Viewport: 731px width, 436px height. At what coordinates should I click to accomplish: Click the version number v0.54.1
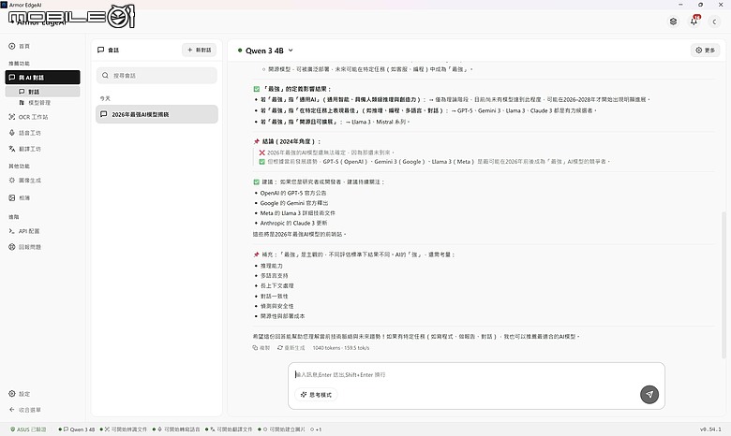[x=710, y=429]
